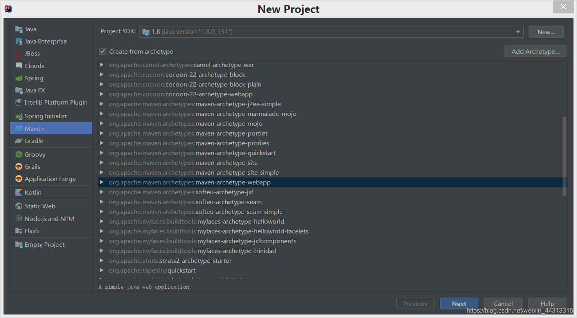Click the Cancel button
Image resolution: width=577 pixels, height=318 pixels.
point(503,304)
